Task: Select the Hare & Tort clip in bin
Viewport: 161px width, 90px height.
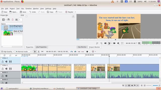Action: [12, 33]
